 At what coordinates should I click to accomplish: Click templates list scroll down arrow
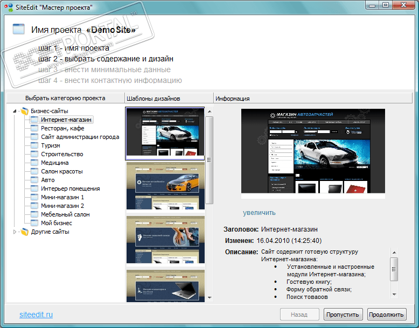point(210,297)
